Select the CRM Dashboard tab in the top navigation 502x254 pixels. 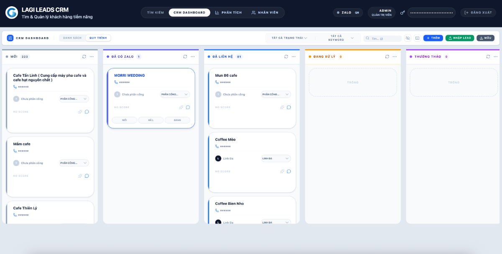190,13
